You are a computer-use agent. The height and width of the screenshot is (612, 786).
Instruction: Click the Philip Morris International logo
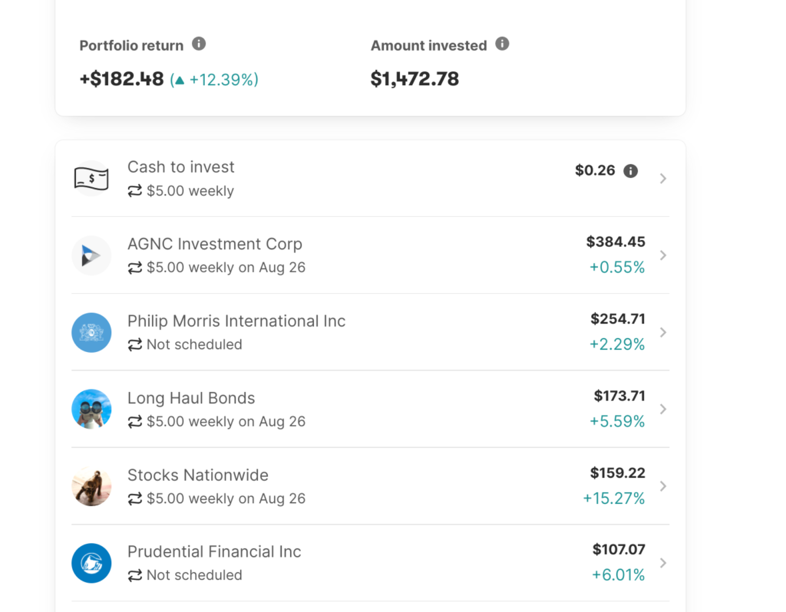(91, 332)
